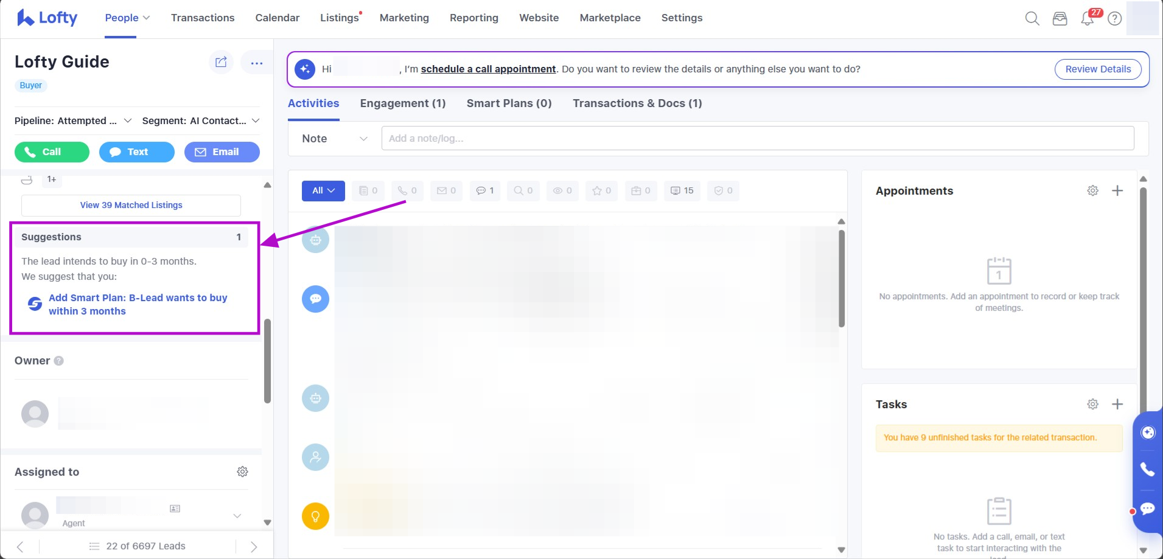The image size is (1163, 559).
Task: Filter activities by text messages icon
Action: tap(485, 191)
